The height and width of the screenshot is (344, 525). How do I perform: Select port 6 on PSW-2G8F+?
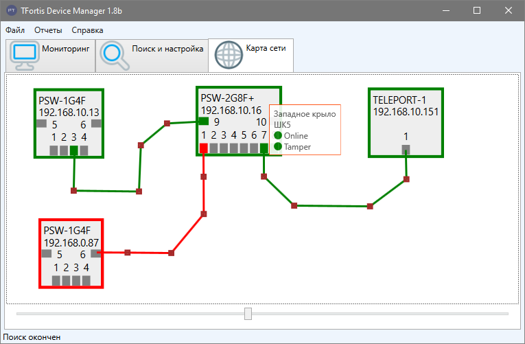click(x=254, y=148)
